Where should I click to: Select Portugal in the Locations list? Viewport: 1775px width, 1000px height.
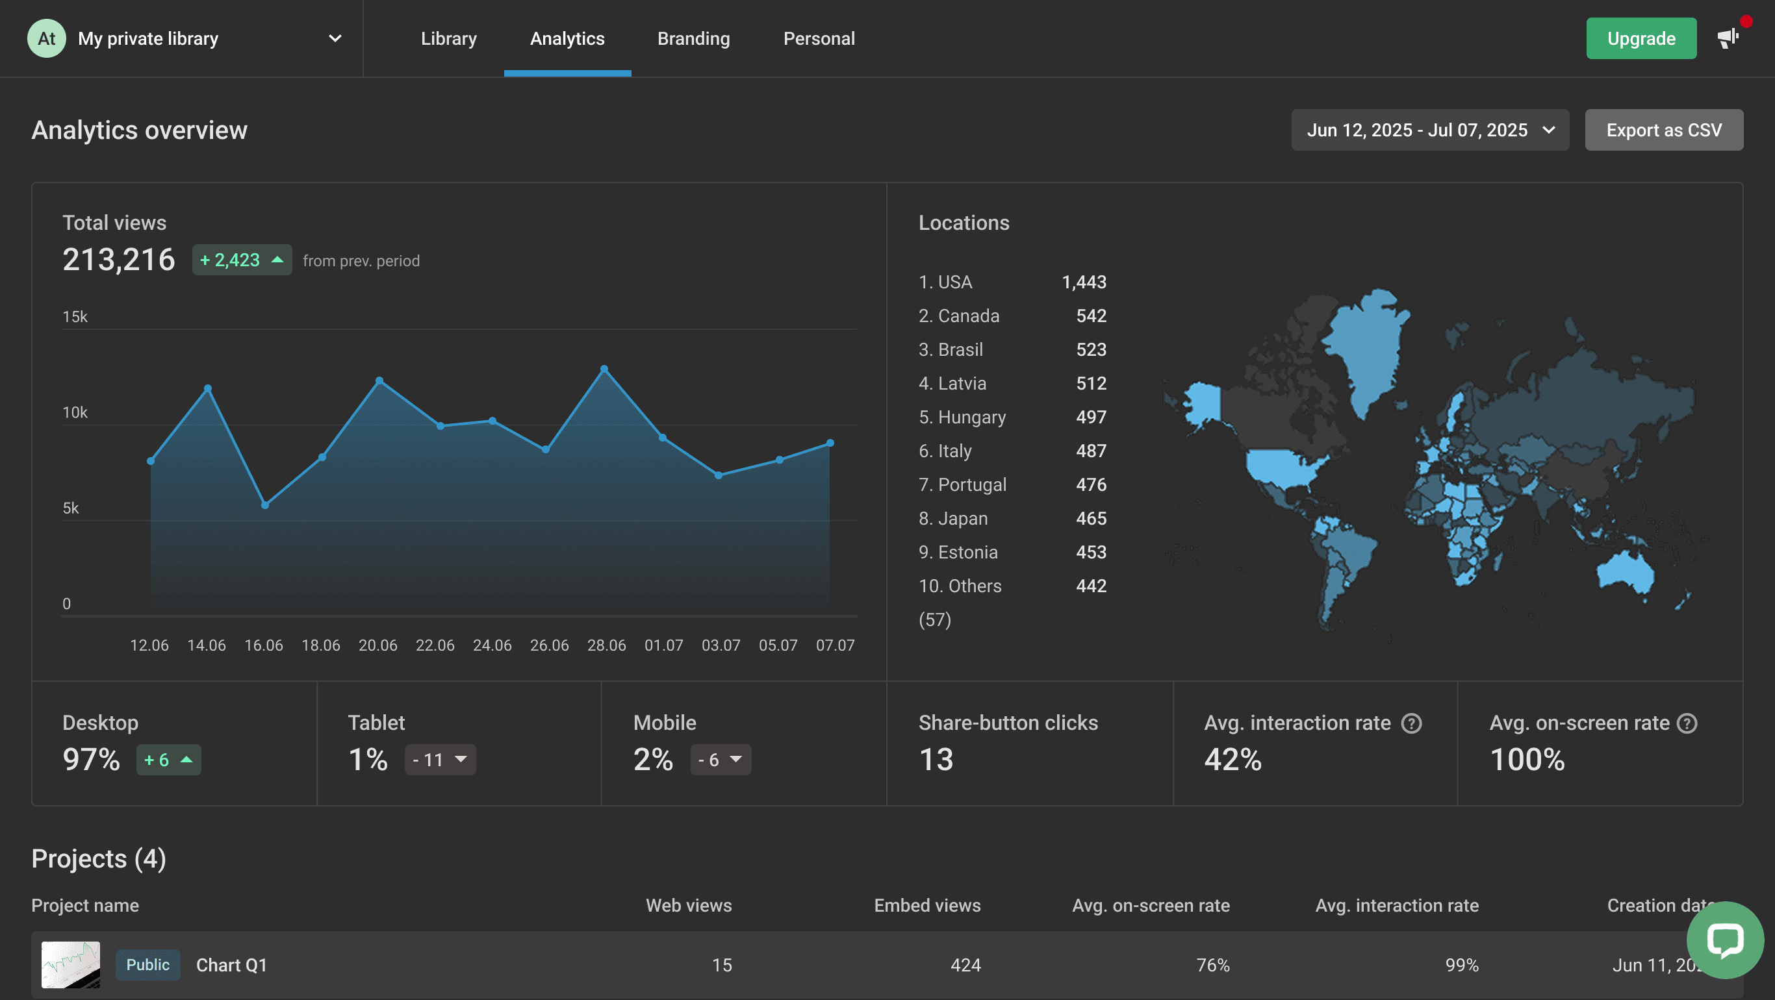point(1012,485)
